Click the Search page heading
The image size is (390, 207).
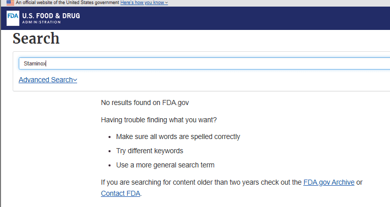(36, 39)
